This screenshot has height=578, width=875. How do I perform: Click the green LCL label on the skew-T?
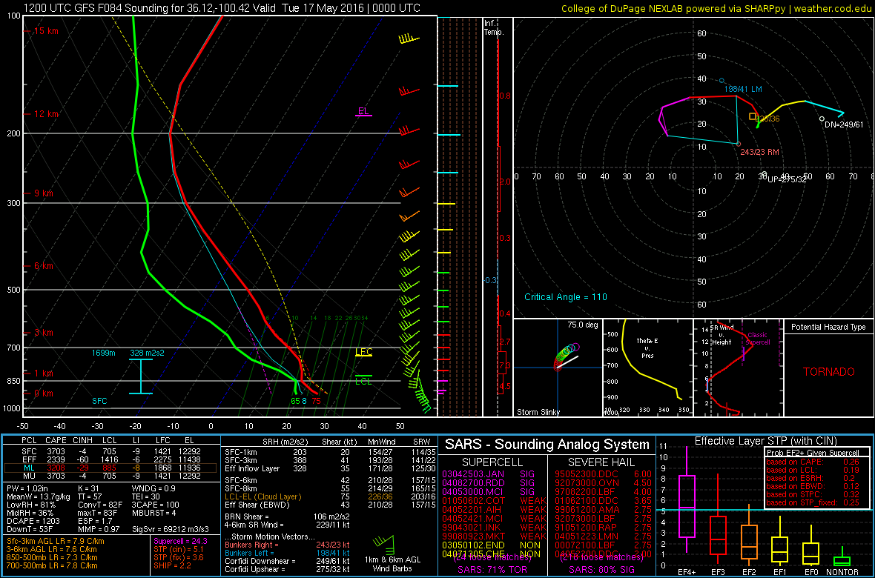(x=363, y=381)
